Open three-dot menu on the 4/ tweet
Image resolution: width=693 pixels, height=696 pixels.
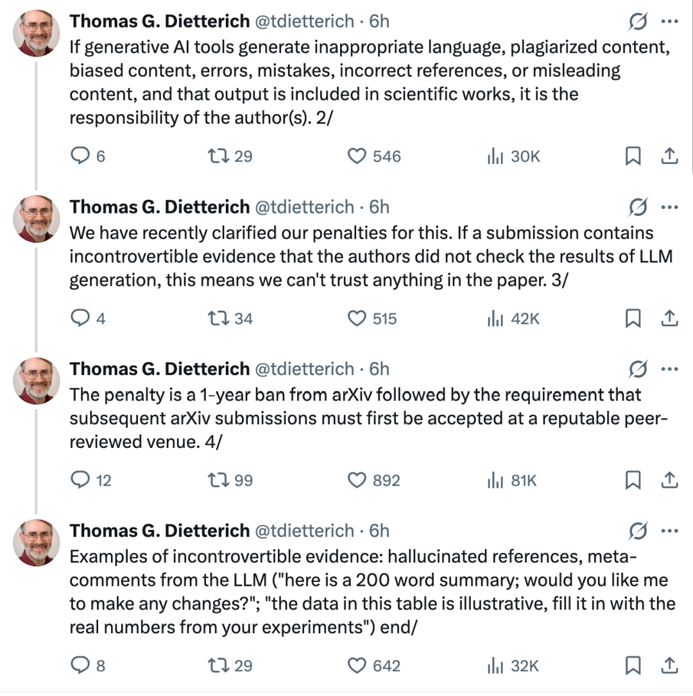pyautogui.click(x=669, y=369)
